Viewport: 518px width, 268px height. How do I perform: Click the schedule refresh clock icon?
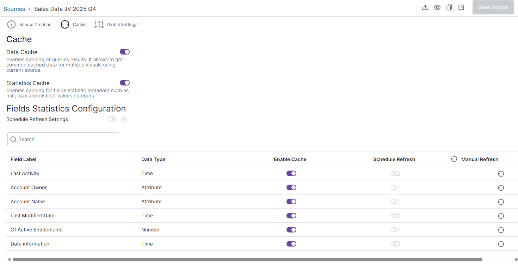[x=124, y=120]
